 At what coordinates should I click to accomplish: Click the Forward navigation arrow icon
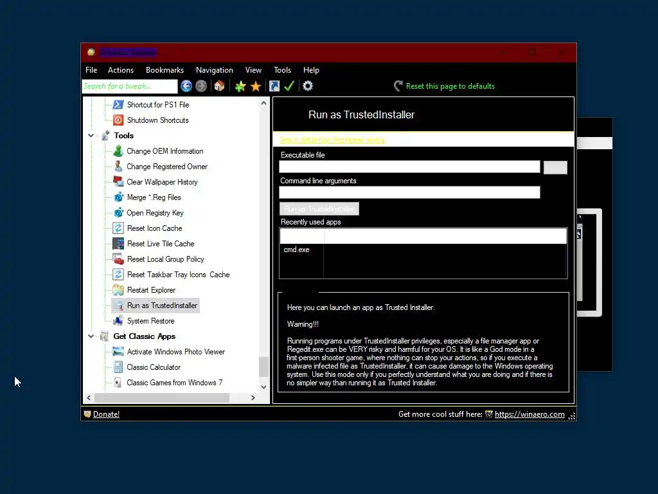pos(201,86)
